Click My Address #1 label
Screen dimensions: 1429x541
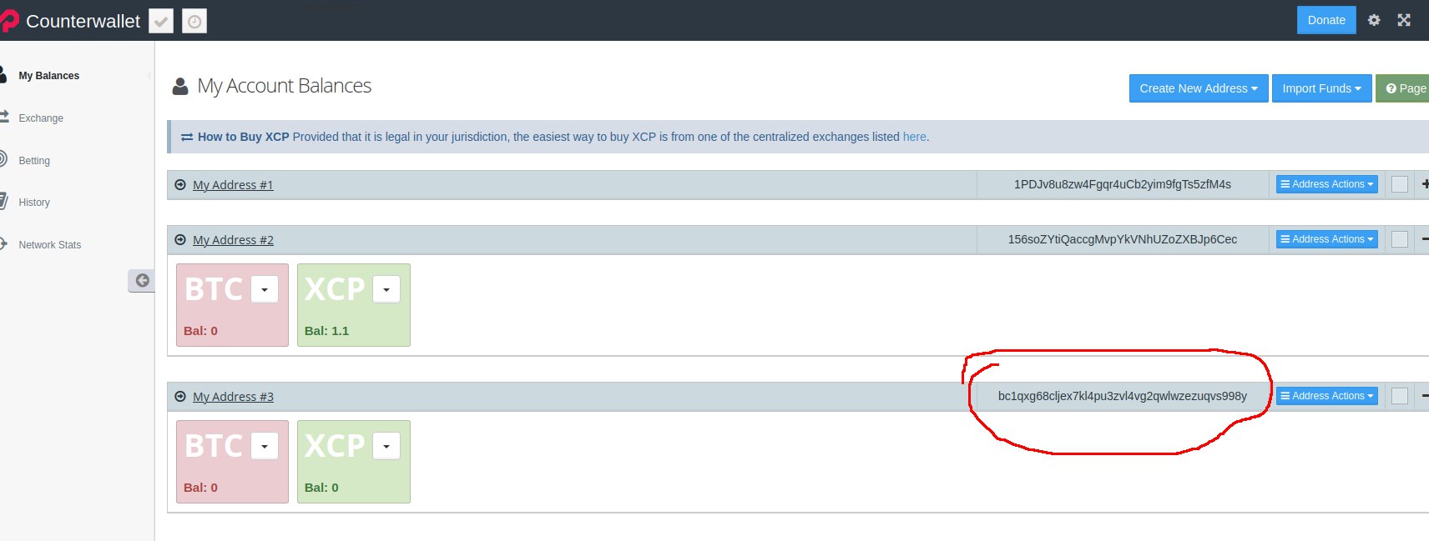coord(233,185)
